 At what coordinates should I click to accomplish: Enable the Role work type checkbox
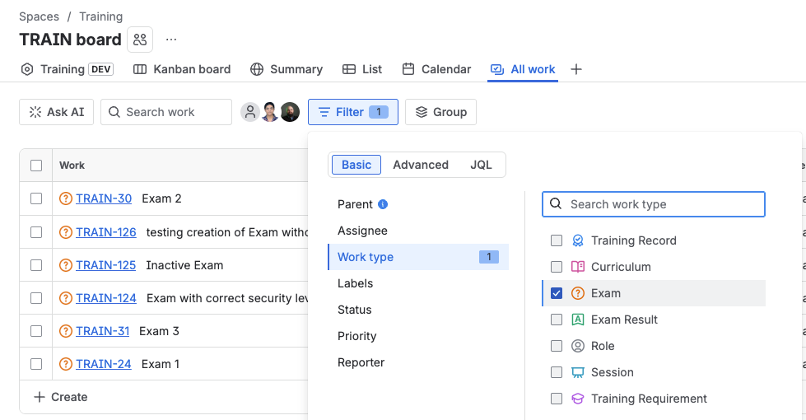tap(557, 346)
